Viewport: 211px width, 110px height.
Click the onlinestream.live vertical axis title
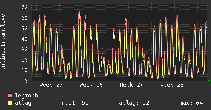point(3,42)
